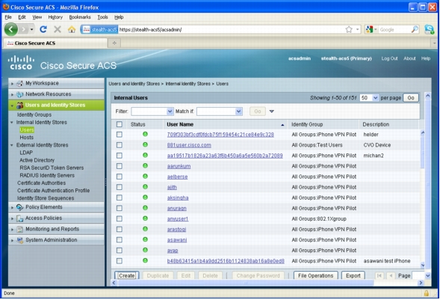Click the stop loading X icon

click(x=58, y=29)
